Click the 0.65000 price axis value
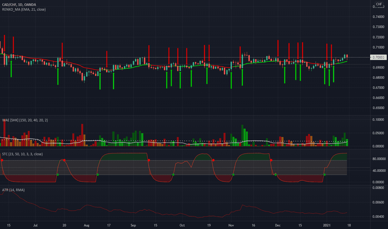This screenshot has height=229, width=388. [x=378, y=108]
